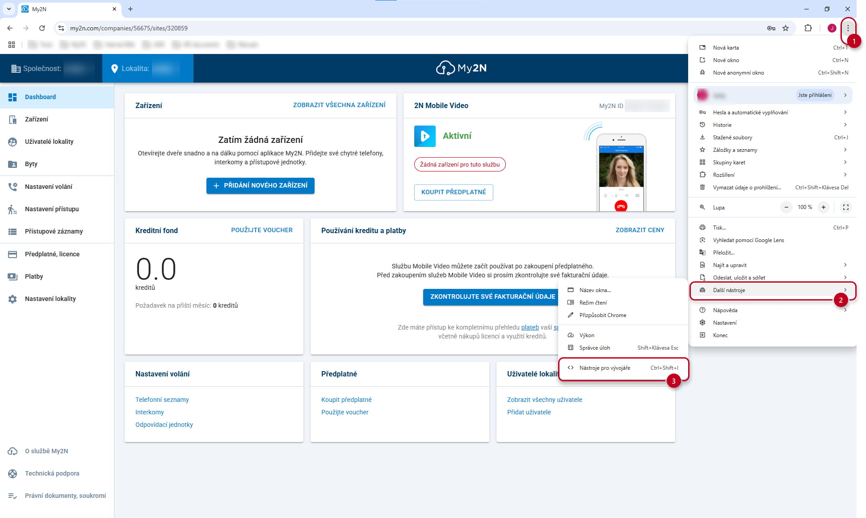The height and width of the screenshot is (518, 866).
Task: Open Nastavení in Chrome menu
Action: (x=773, y=323)
